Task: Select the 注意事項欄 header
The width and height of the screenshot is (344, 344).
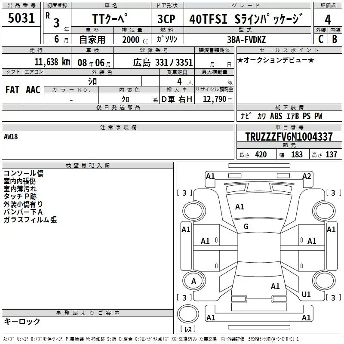Action: [x=118, y=127]
